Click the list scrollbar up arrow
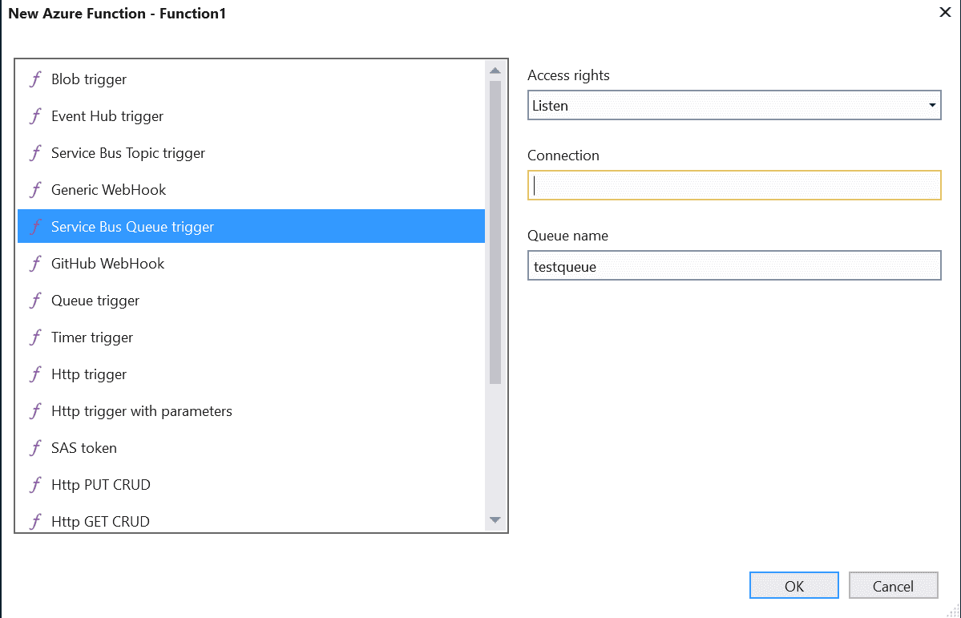The image size is (961, 618). [495, 71]
